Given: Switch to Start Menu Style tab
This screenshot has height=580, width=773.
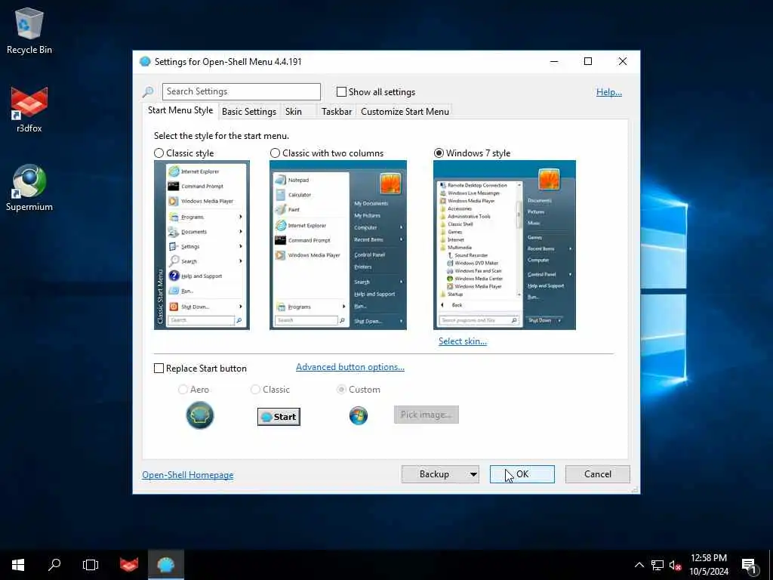Looking at the screenshot, I should tap(180, 110).
